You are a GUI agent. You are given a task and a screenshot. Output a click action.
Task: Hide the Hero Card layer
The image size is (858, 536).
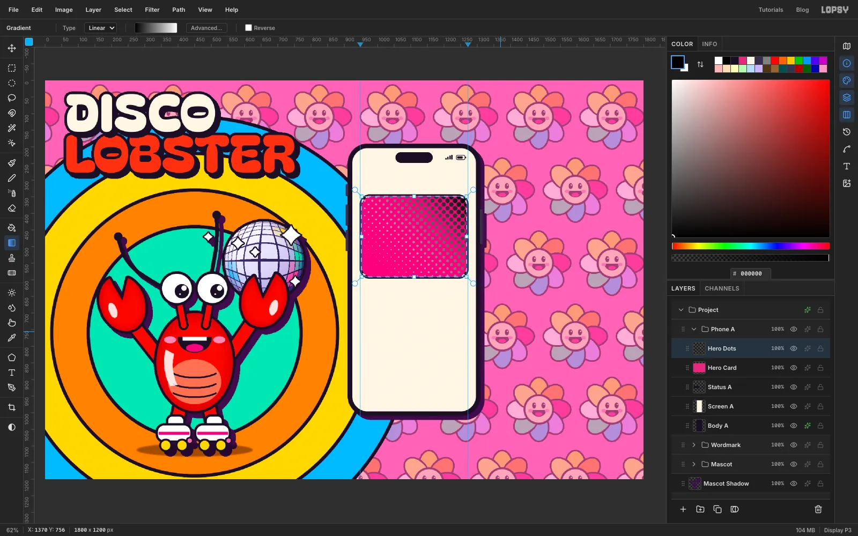click(794, 368)
